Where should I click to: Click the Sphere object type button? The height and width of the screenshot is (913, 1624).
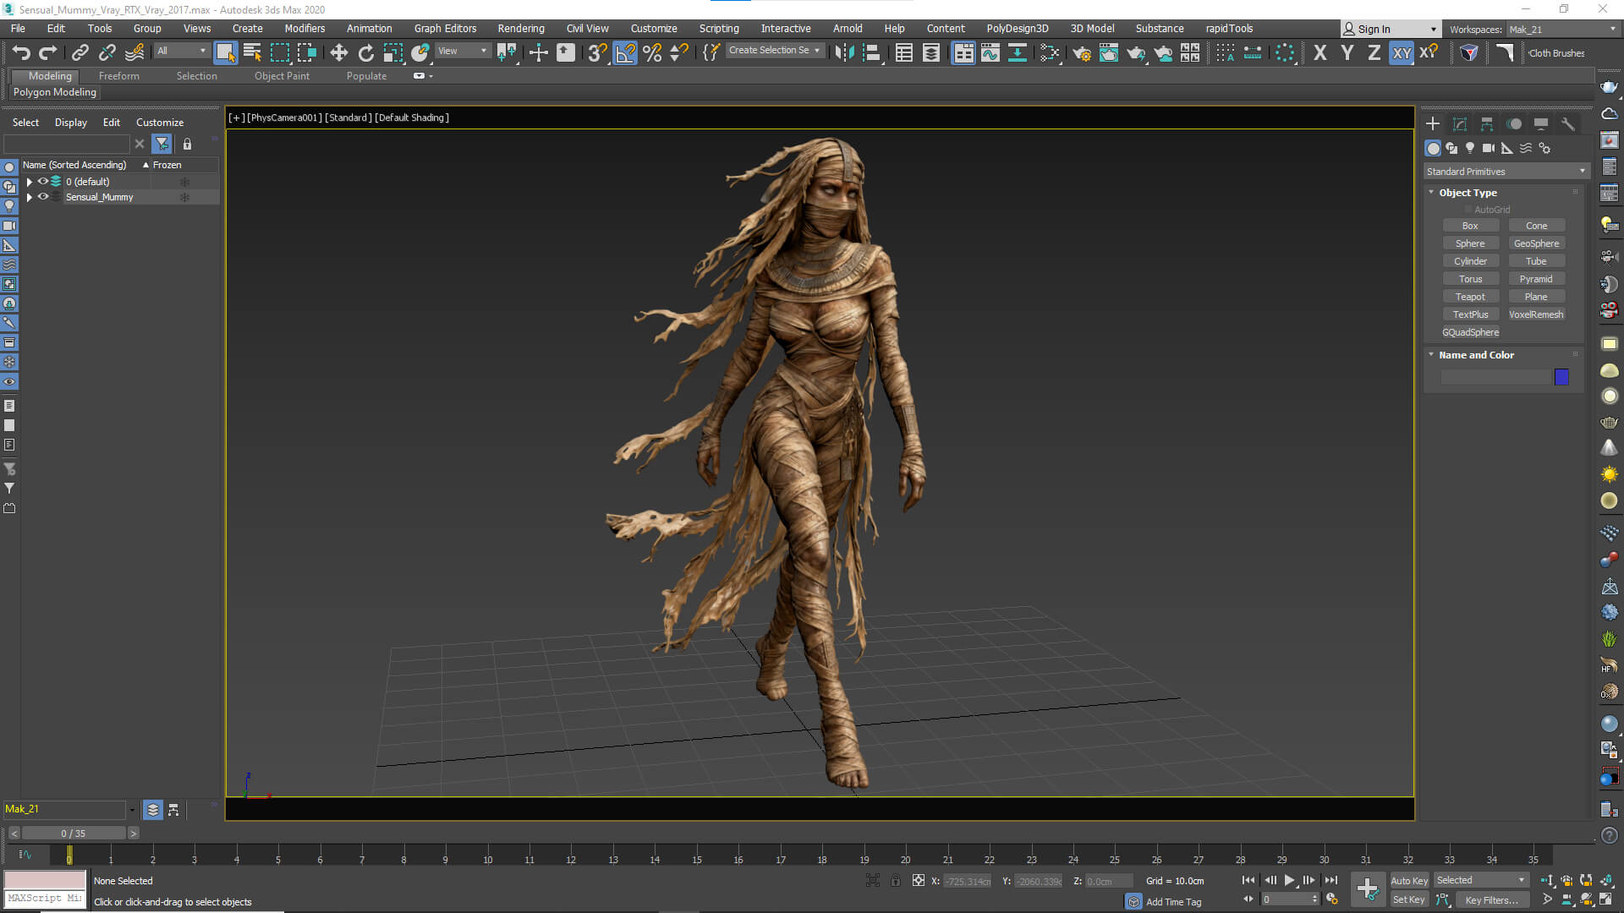[1470, 243]
